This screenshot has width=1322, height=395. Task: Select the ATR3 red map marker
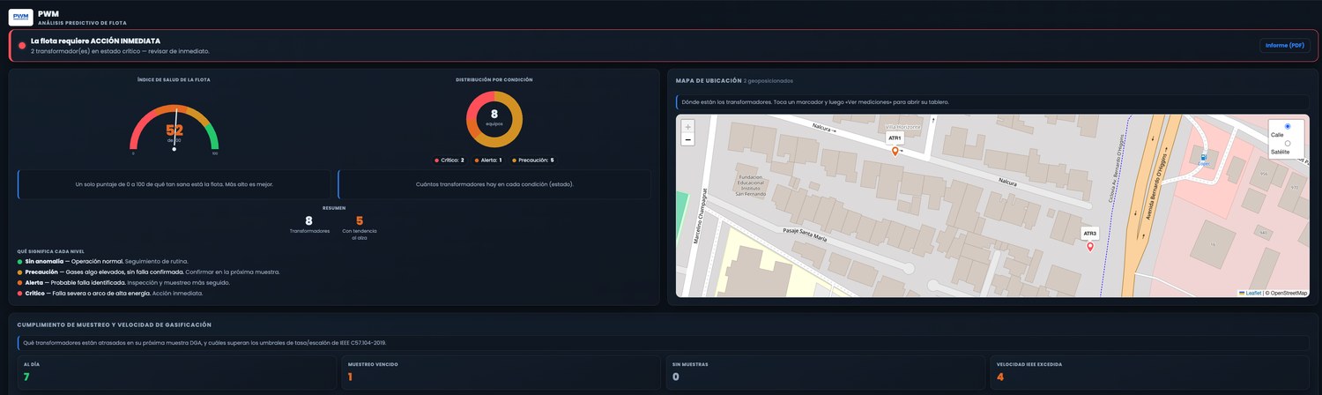(x=1090, y=247)
